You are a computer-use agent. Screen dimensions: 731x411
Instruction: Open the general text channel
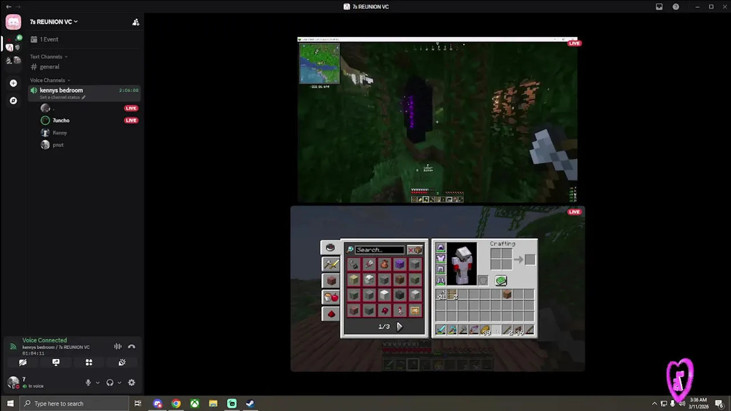tap(84, 67)
